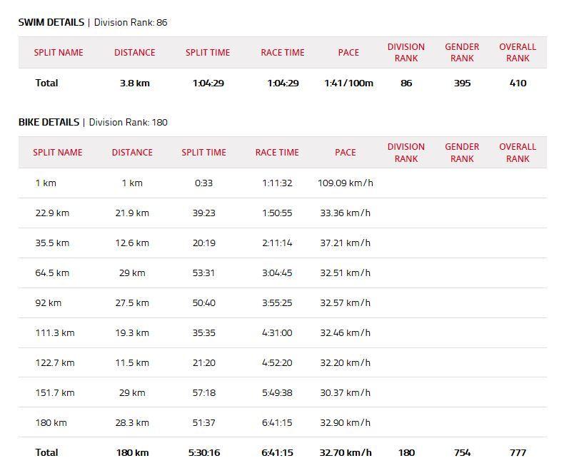
Task: Click Division Rank header in bike table
Action: (406, 153)
